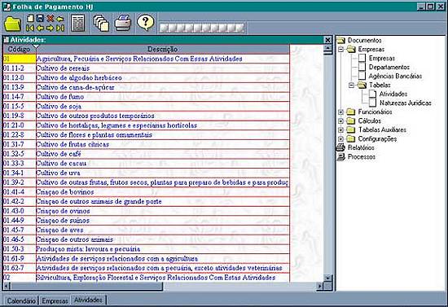448x307 pixels.
Task: Open the yellow folder toolbar icon
Action: 13,24
